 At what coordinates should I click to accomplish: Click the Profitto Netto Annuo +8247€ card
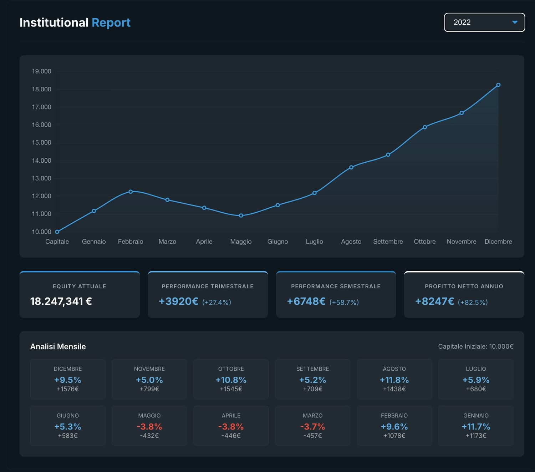click(464, 294)
